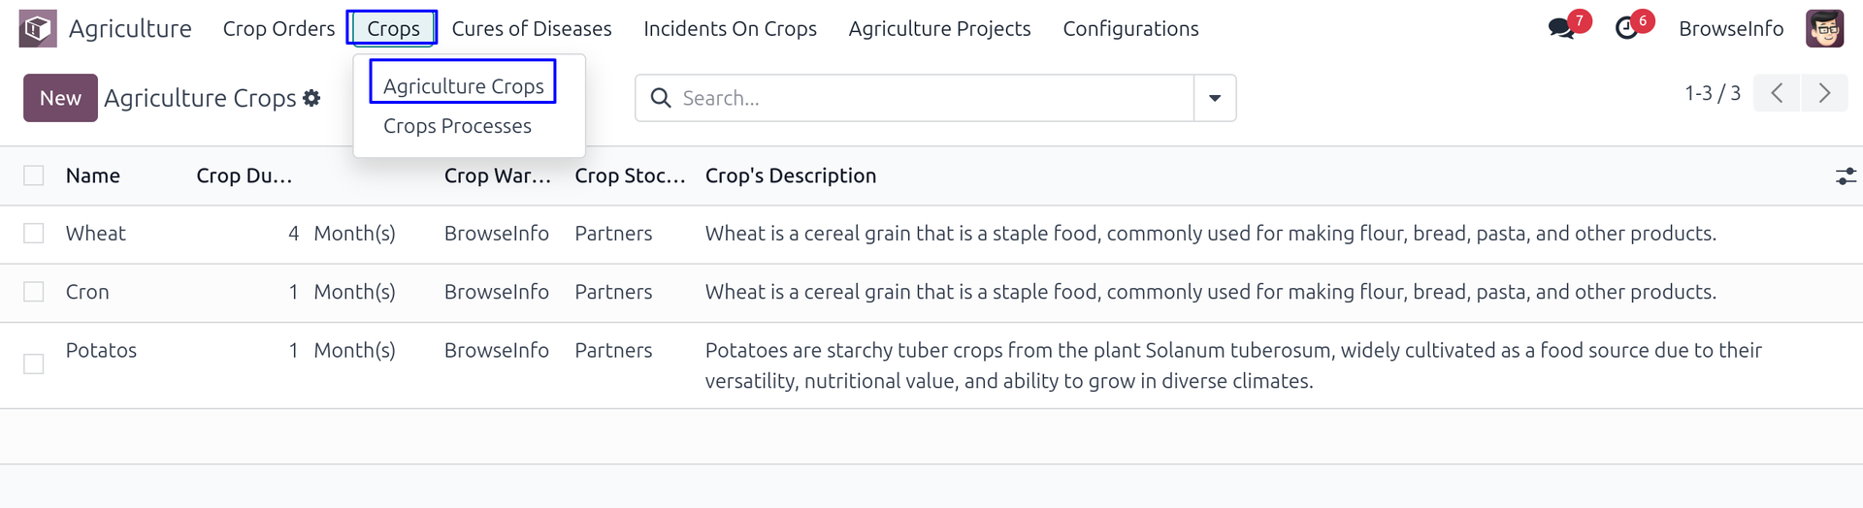
Task: Toggle the select-all header checkbox
Action: point(34,175)
